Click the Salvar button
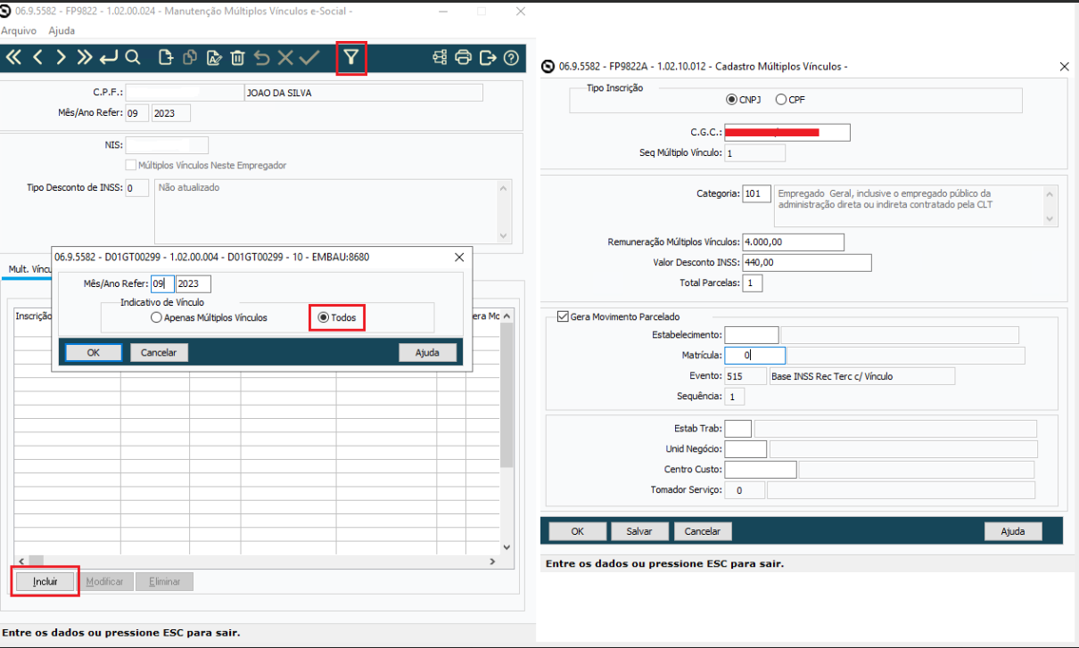The width and height of the screenshot is (1079, 648). (x=639, y=531)
